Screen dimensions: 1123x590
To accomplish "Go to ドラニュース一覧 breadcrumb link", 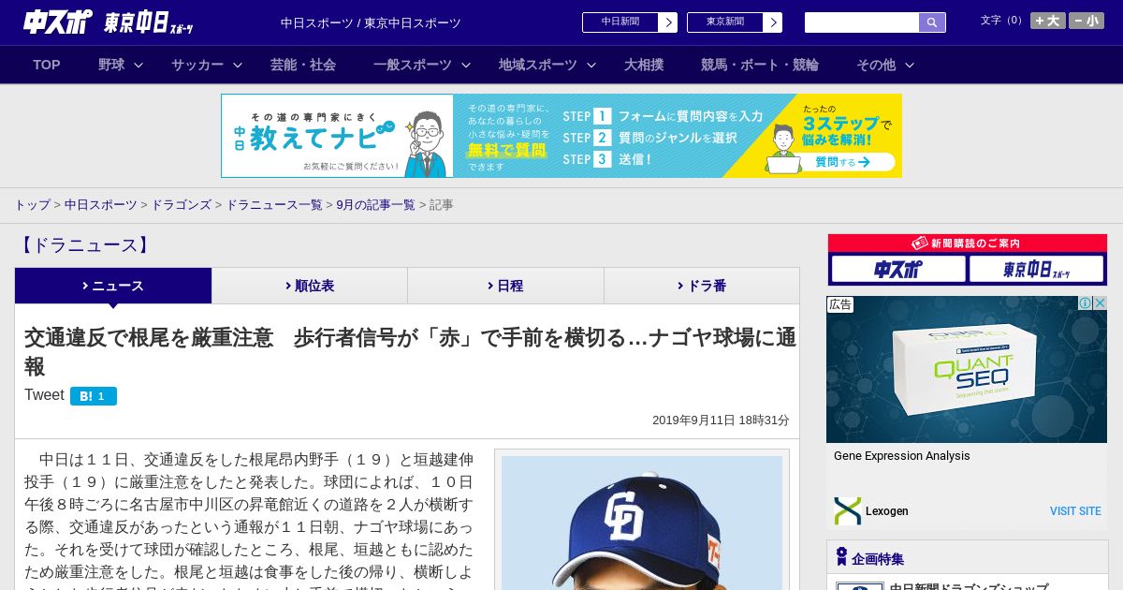I will (274, 204).
